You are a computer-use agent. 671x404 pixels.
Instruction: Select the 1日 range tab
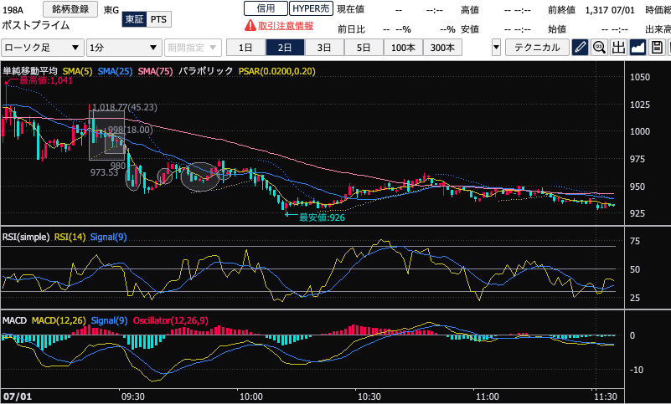click(x=246, y=47)
